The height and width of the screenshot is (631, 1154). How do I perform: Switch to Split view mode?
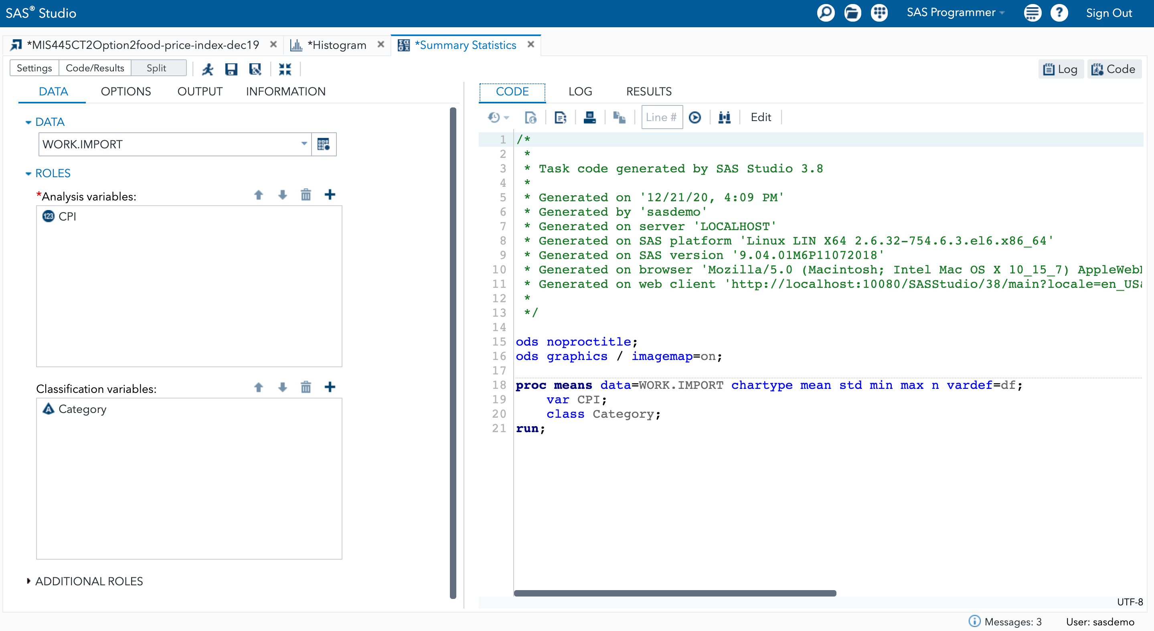pos(156,68)
